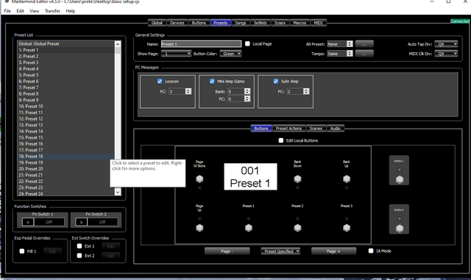The height and width of the screenshot is (280, 471).
Task: Open the MIDI Clk Div dropdown
Action: click(x=447, y=54)
